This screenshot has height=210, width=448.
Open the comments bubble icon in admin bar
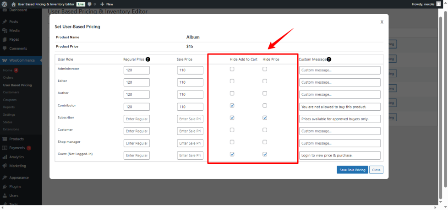pos(90,4)
